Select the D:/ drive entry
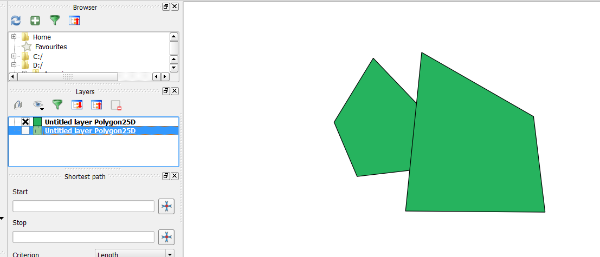The width and height of the screenshot is (600, 257). point(38,65)
